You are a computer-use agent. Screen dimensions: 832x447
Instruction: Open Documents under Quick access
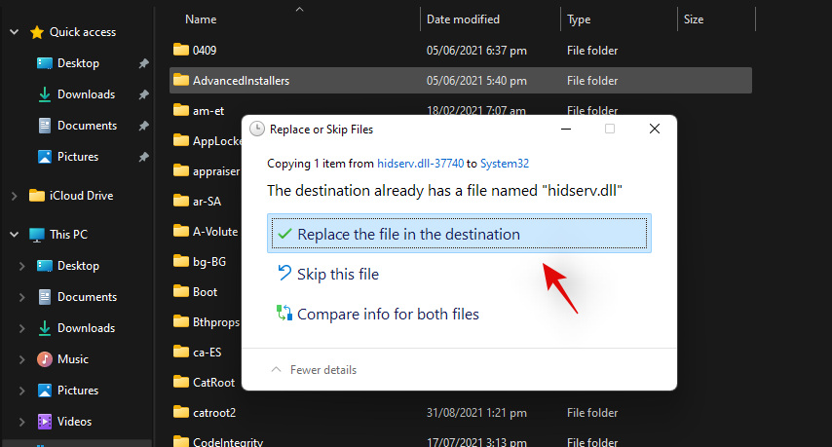click(87, 126)
